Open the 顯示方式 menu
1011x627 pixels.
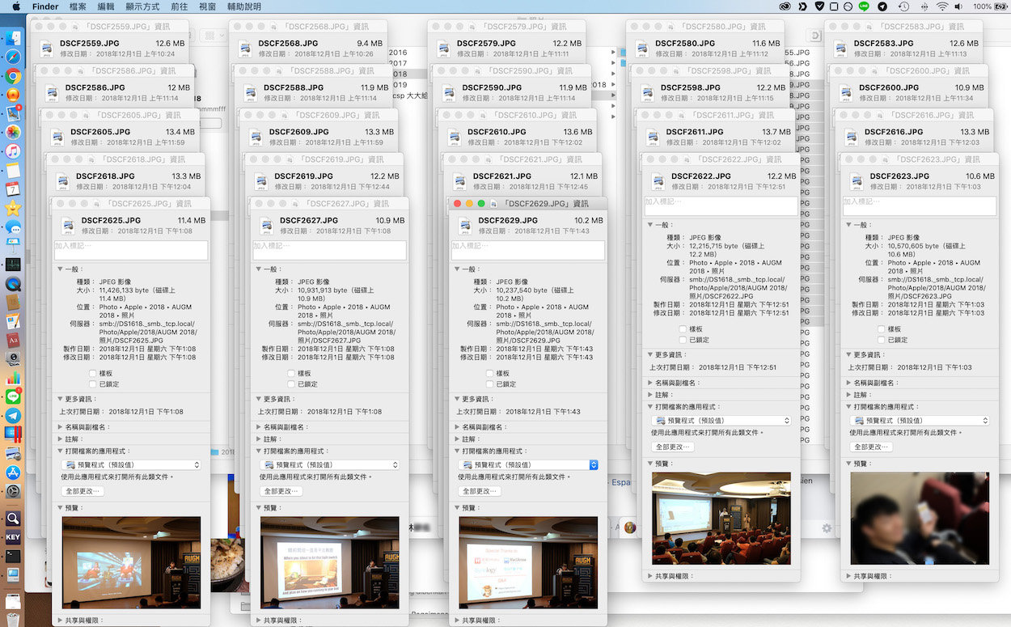click(142, 6)
